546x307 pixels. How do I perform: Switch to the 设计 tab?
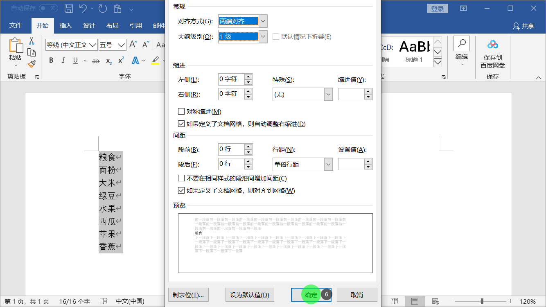pos(89,25)
